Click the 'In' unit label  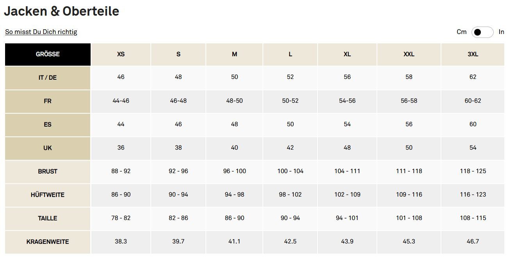click(x=501, y=32)
